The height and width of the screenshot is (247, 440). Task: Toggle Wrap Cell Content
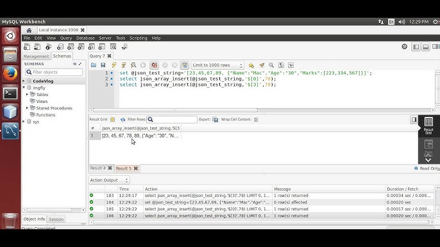tap(256, 120)
